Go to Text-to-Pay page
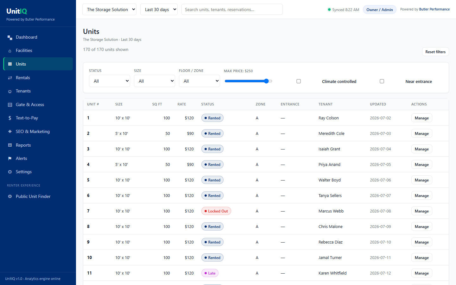This screenshot has width=456, height=285. 38,118
